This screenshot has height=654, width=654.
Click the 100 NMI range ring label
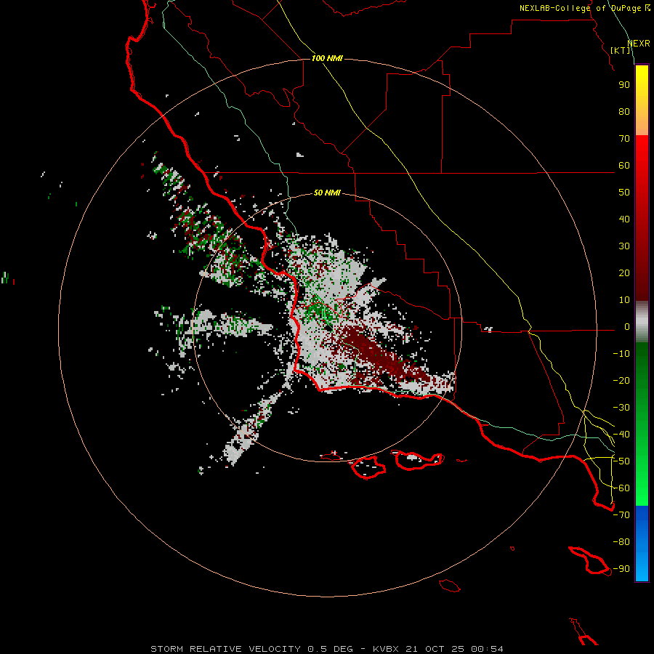(327, 58)
